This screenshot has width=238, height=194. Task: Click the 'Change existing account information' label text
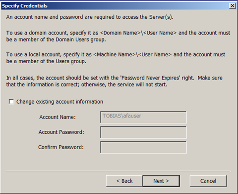(59, 102)
